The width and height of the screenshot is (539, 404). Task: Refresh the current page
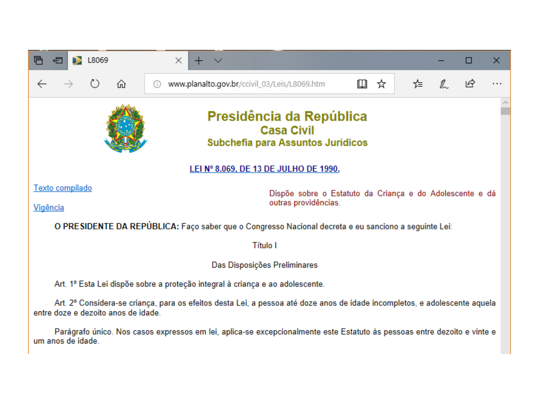95,84
